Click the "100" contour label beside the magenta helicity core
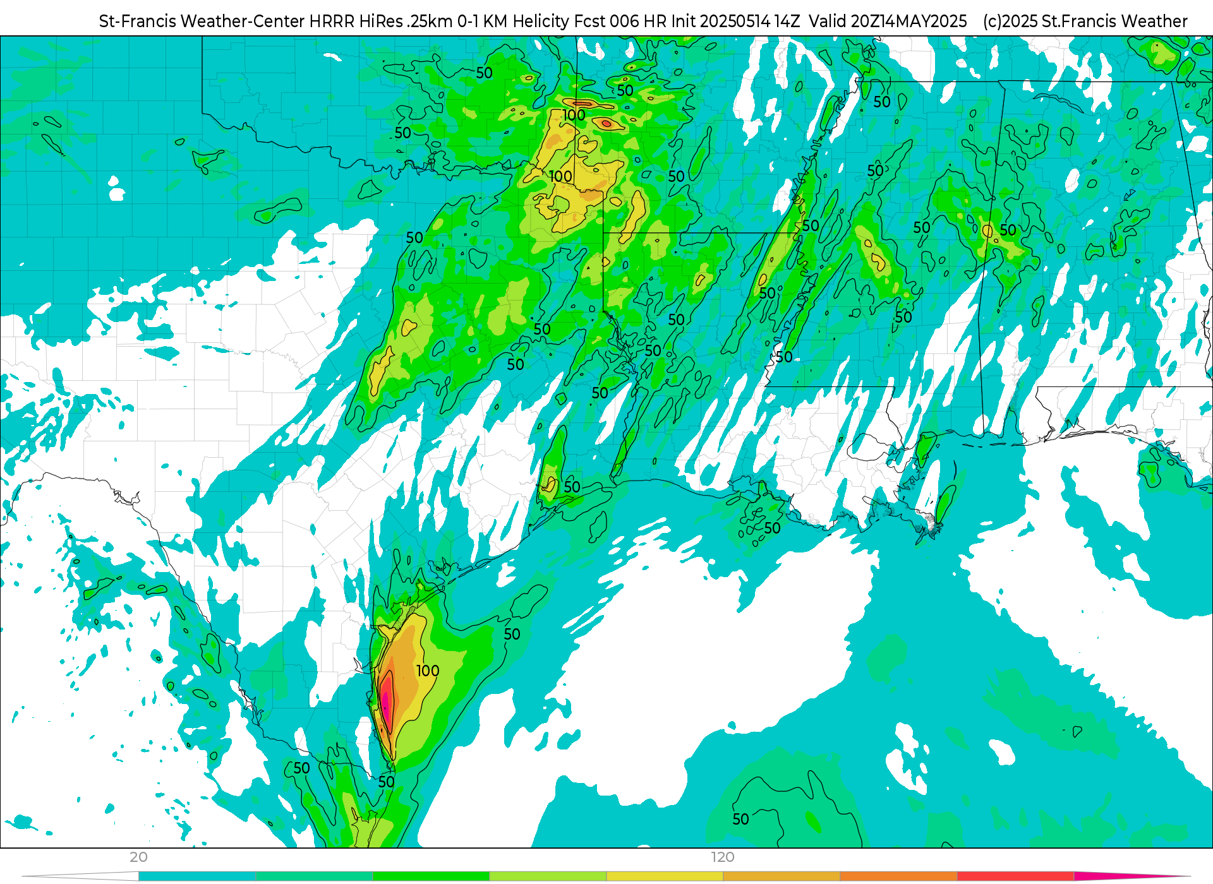 coord(428,671)
